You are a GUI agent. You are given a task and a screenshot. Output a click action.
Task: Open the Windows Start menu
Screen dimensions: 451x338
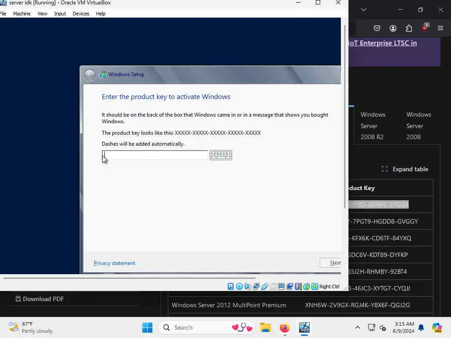[x=147, y=327]
